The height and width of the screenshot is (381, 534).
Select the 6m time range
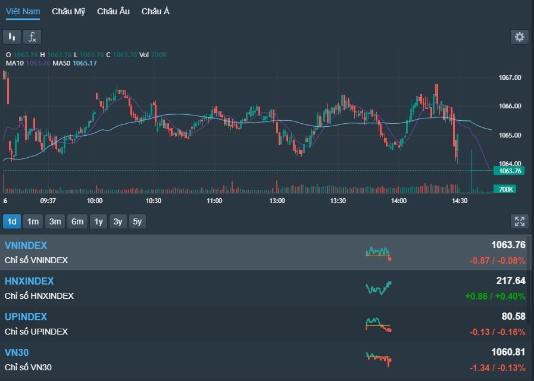(77, 221)
